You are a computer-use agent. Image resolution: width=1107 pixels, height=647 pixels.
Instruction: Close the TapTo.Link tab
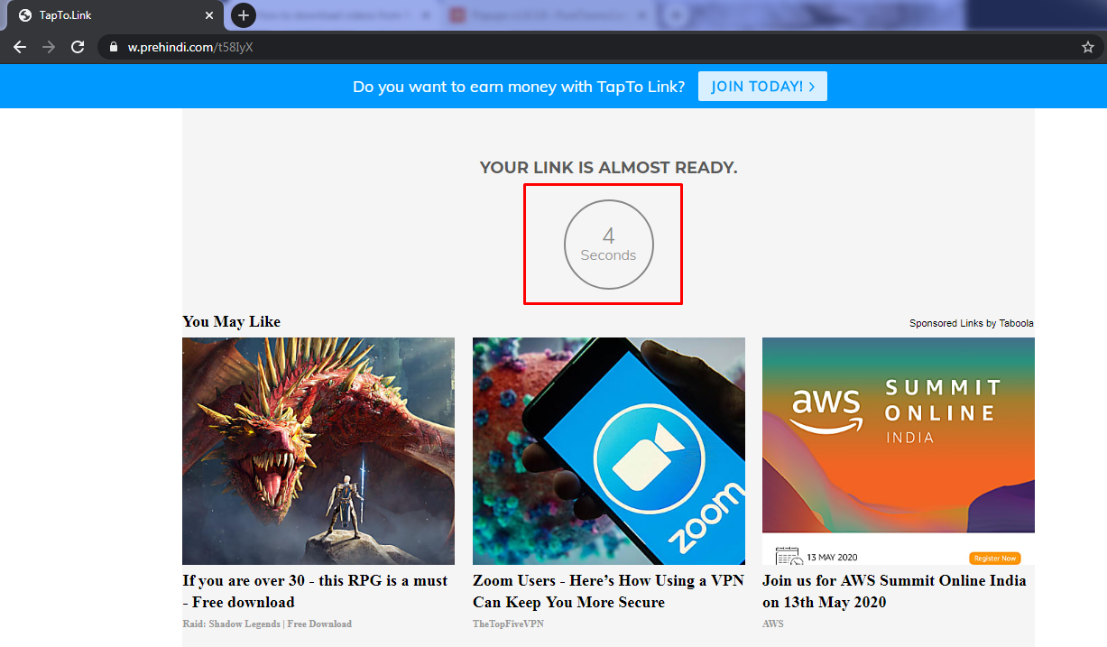[208, 15]
